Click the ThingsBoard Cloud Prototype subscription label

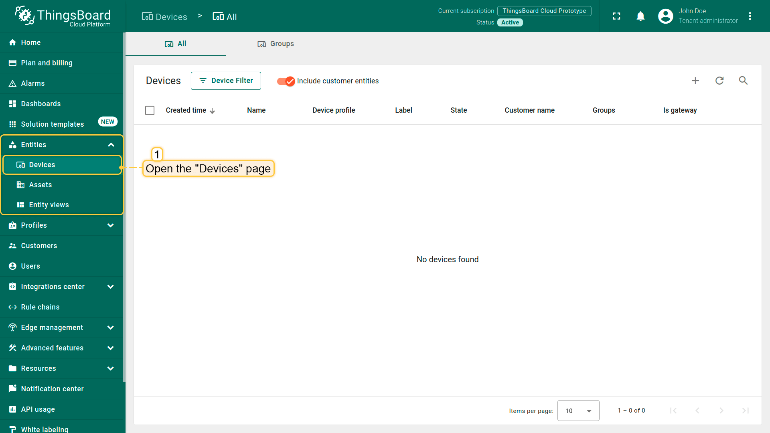[x=544, y=10]
